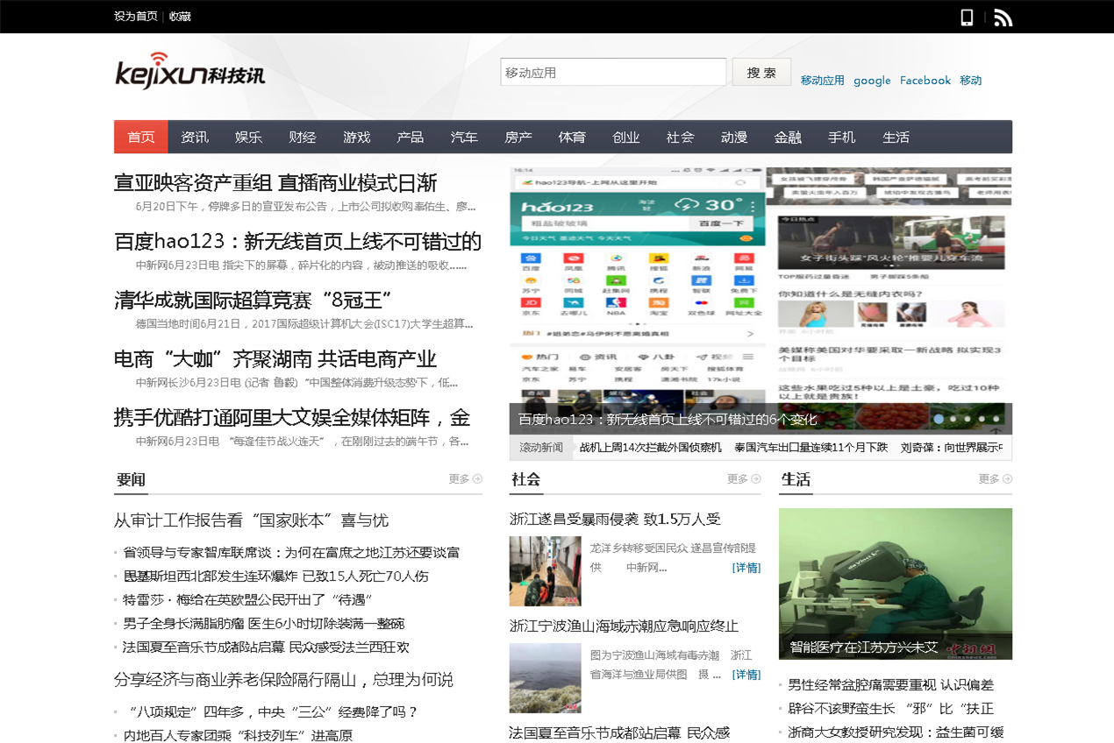Open headline 清华成就国际超算竞赛 8冠王
Image resolution: width=1114 pixels, height=743 pixels.
pyautogui.click(x=253, y=301)
